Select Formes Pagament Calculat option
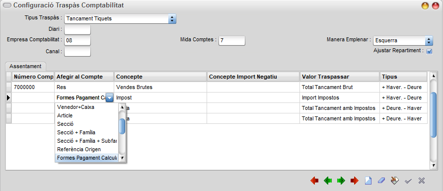The height and width of the screenshot is (191, 443). [x=86, y=158]
